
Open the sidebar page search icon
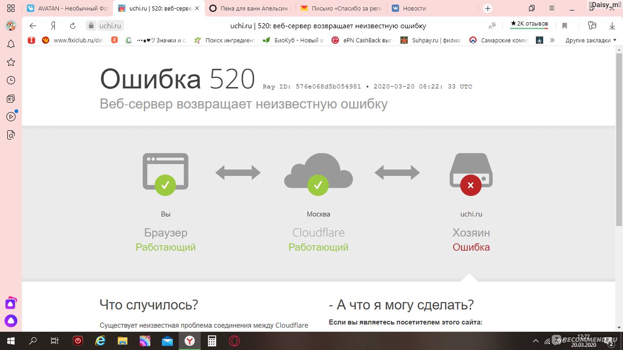(11, 135)
